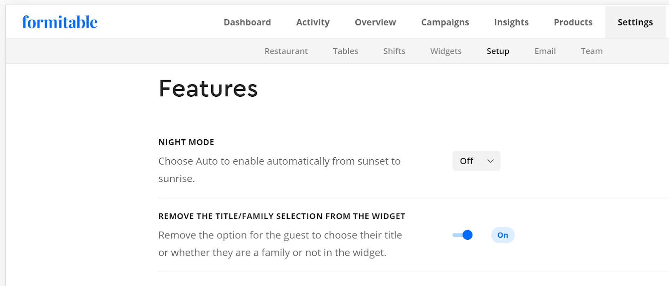The width and height of the screenshot is (669, 286).
Task: Go to the Widgets tab
Action: coord(445,51)
